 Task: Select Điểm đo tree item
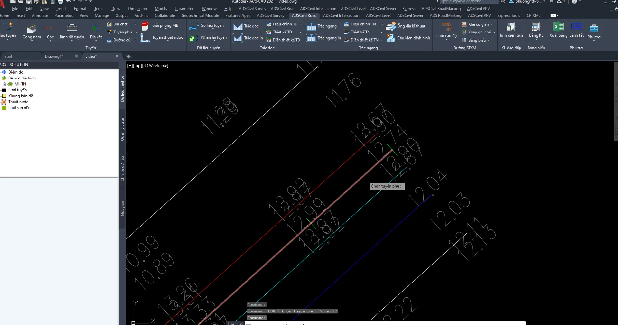click(x=16, y=72)
